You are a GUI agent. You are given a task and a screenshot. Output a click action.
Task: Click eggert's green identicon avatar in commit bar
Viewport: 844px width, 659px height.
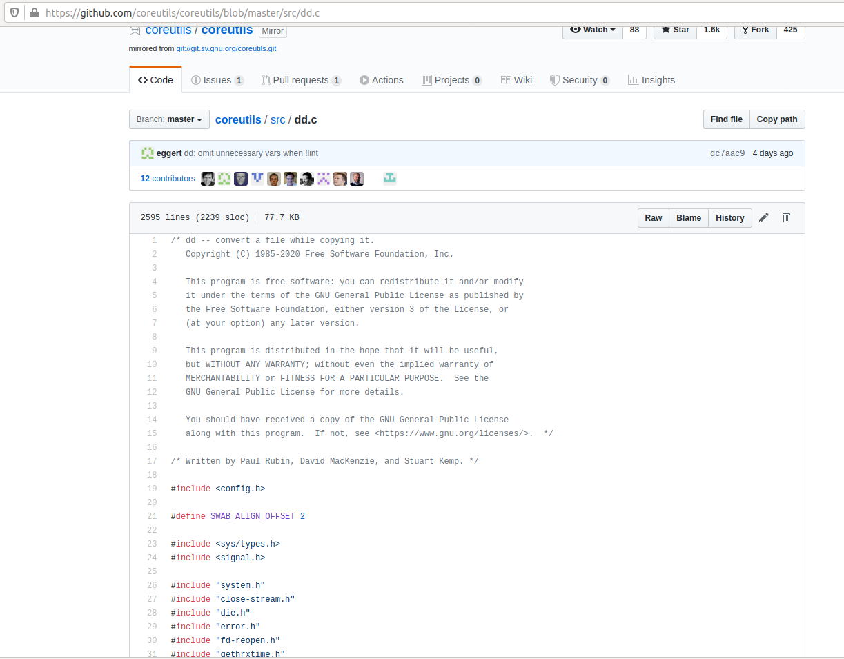point(147,153)
